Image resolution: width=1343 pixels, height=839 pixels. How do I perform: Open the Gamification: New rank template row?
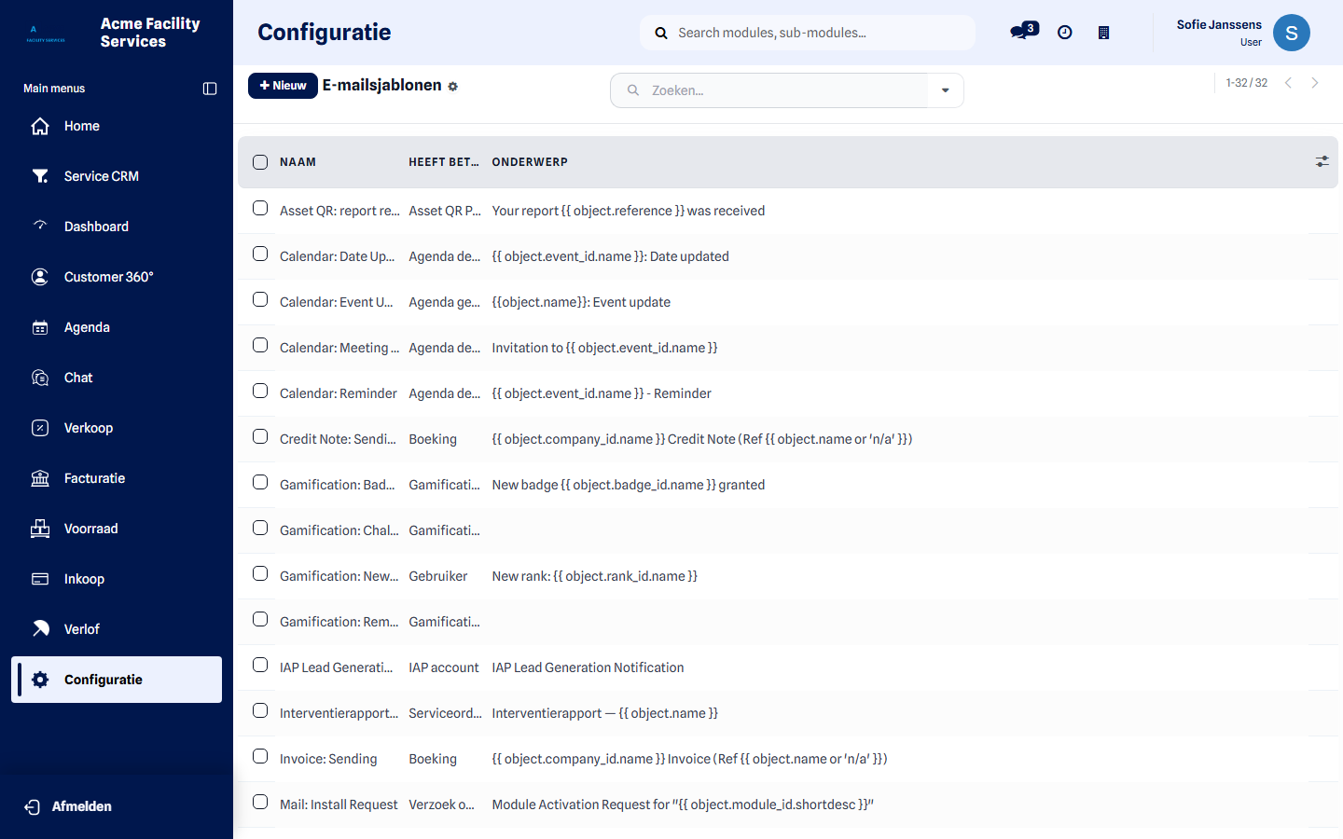(x=788, y=576)
